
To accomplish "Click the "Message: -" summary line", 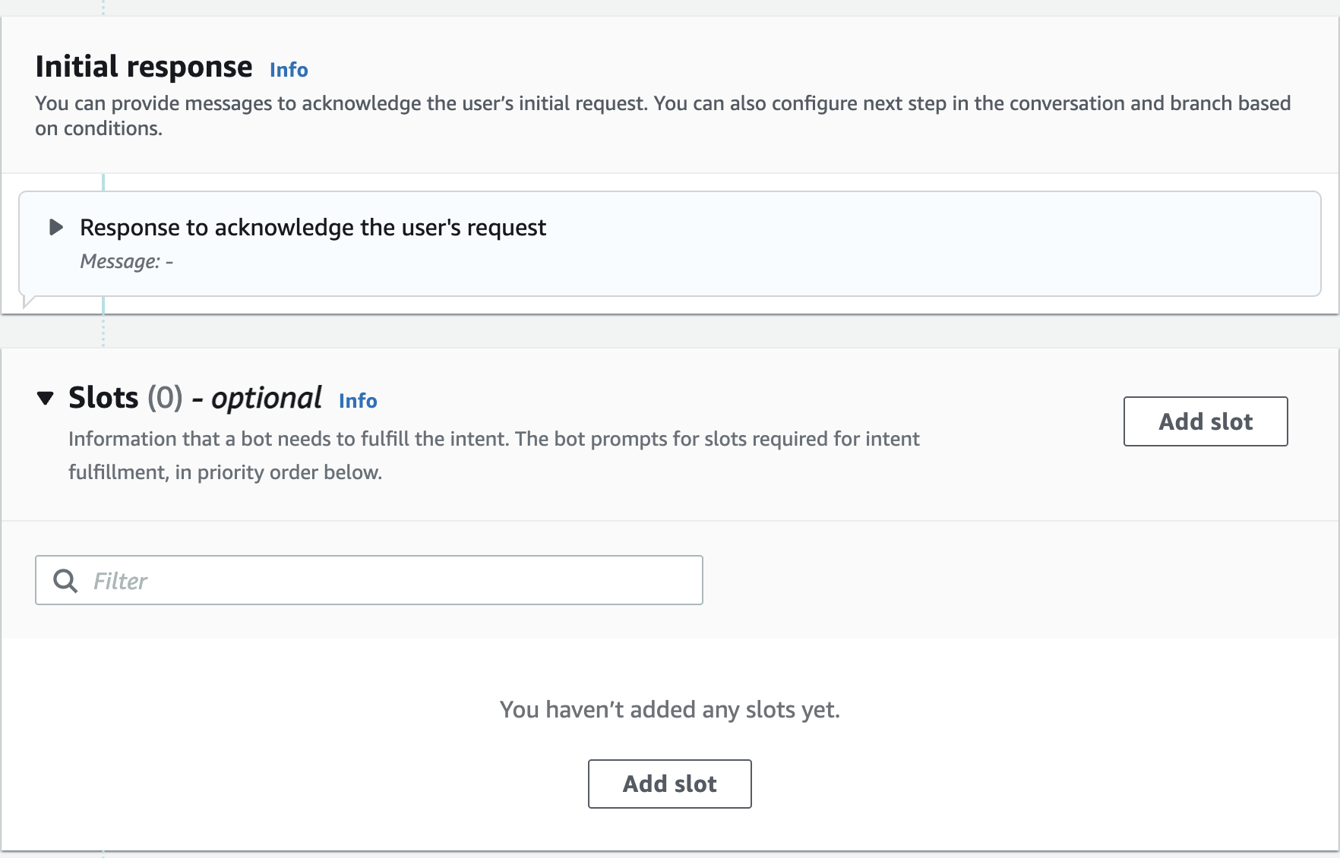I will pos(127,262).
